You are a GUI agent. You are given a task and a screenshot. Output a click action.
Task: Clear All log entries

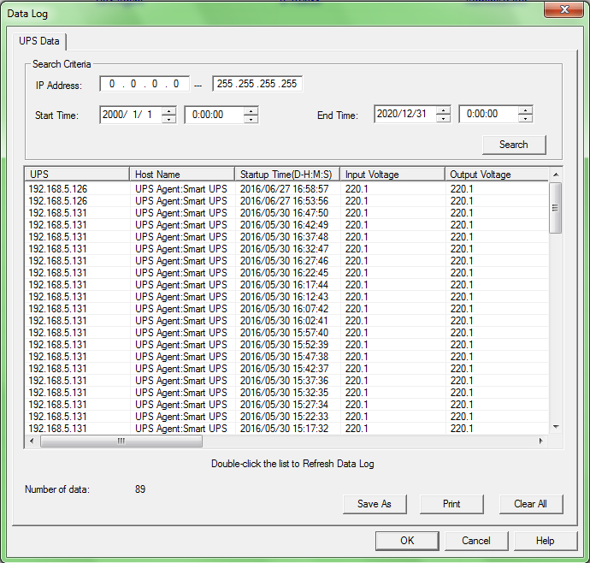coord(530,504)
